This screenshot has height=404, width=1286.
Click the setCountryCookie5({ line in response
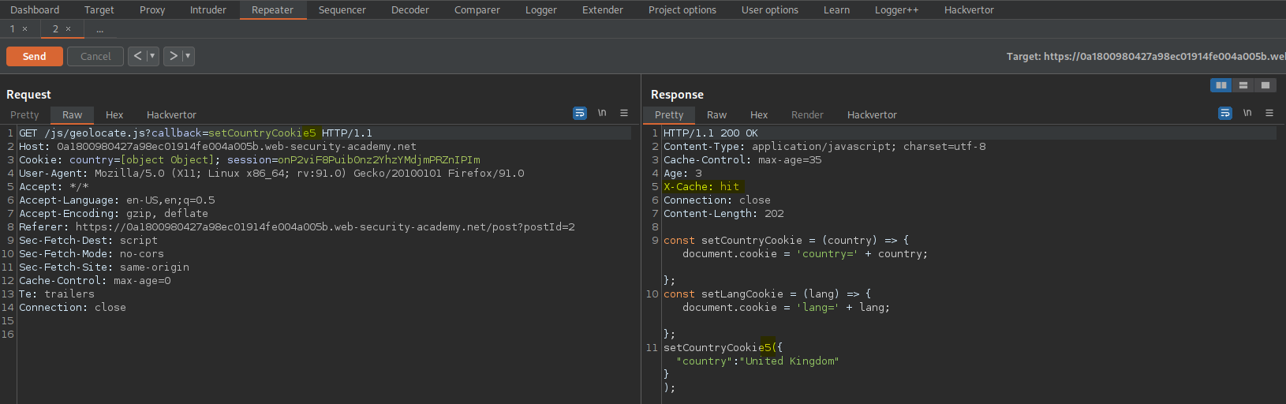point(723,348)
